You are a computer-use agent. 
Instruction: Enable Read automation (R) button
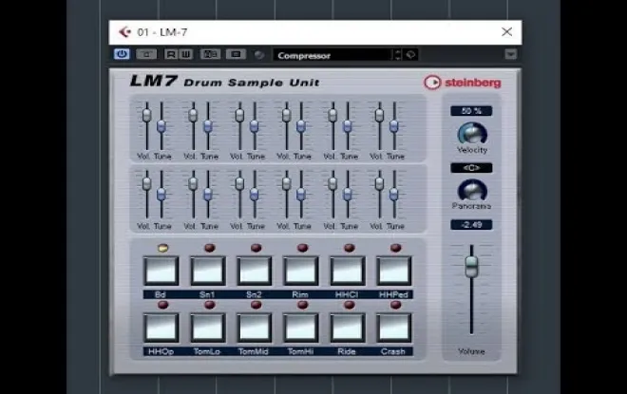(171, 54)
